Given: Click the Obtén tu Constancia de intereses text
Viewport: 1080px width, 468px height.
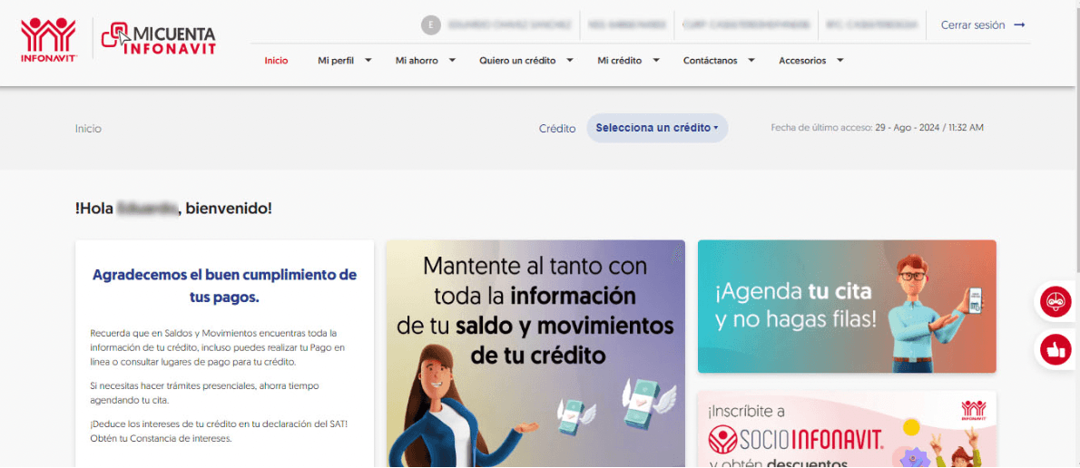Looking at the screenshot, I should coord(162,438).
